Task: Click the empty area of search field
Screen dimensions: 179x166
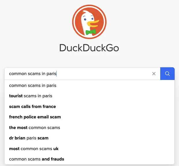Action: tap(103, 74)
